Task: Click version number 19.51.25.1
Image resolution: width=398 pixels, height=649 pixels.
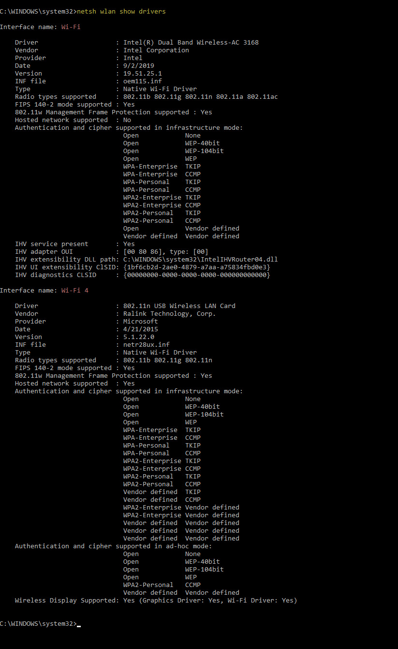Action: tap(142, 73)
